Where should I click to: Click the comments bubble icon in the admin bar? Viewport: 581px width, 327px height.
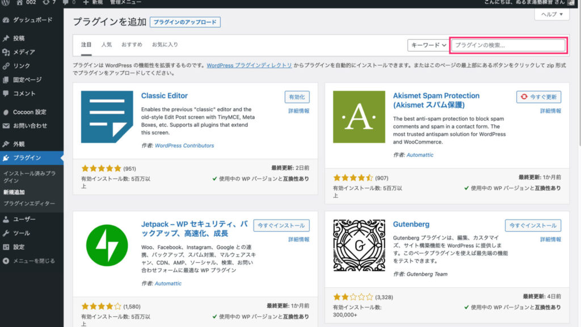click(x=70, y=3)
